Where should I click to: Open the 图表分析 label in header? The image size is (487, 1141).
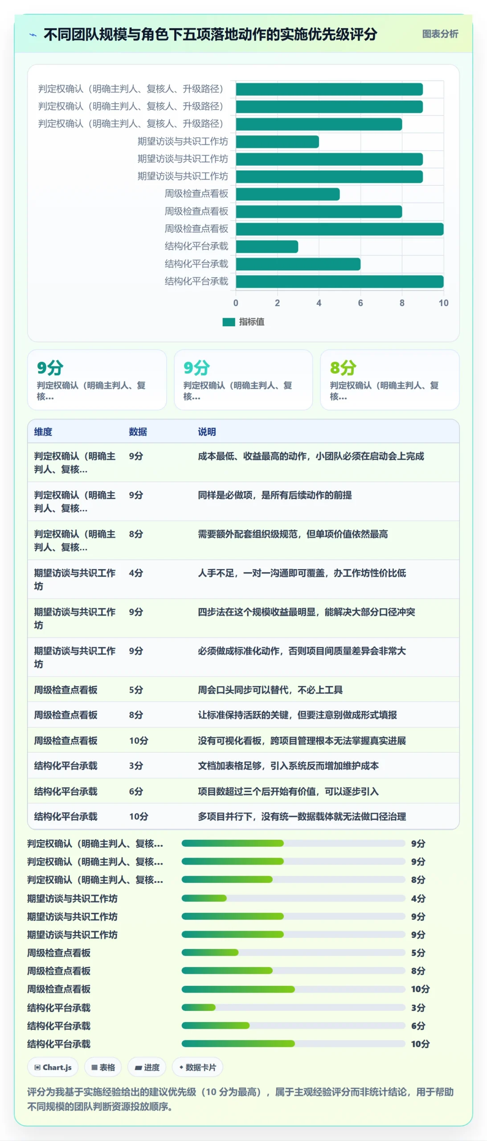[x=440, y=34]
